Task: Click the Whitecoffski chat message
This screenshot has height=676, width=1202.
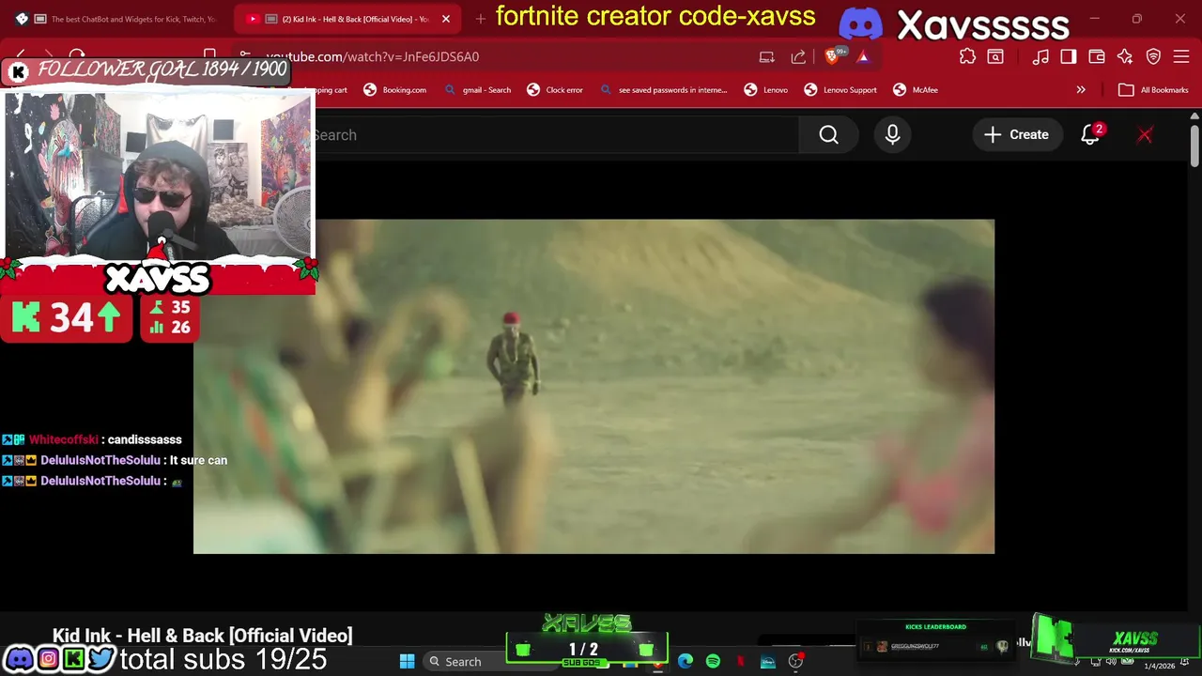Action: click(x=92, y=439)
